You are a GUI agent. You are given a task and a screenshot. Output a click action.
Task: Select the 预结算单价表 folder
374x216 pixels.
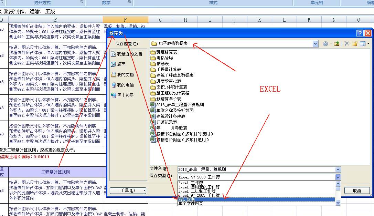click(166, 99)
